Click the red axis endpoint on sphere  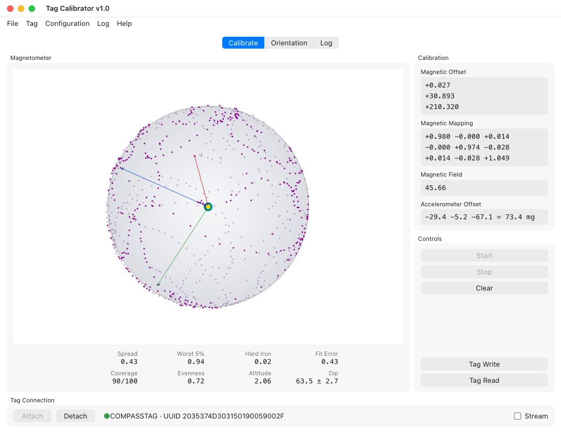tap(195, 156)
